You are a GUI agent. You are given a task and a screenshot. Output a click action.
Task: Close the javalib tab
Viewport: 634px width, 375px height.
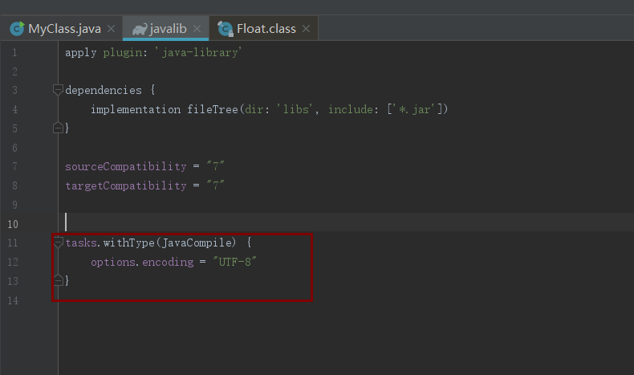point(197,29)
